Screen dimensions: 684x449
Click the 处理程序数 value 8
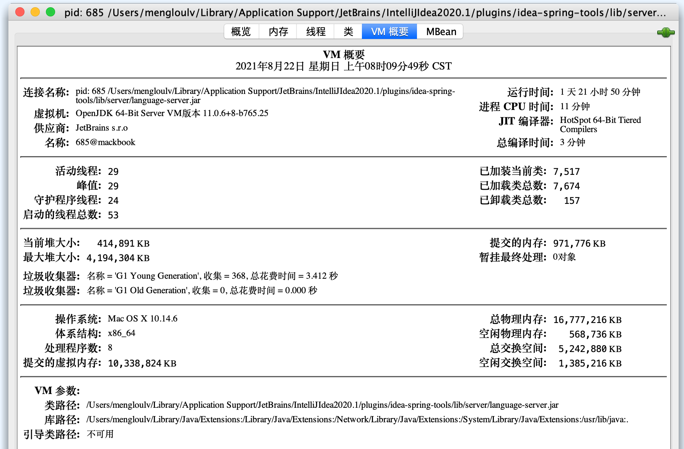(110, 348)
